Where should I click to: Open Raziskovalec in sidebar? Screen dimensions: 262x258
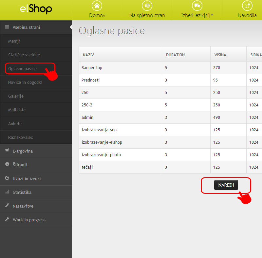point(36,138)
